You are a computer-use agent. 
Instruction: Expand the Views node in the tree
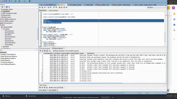point(2,46)
